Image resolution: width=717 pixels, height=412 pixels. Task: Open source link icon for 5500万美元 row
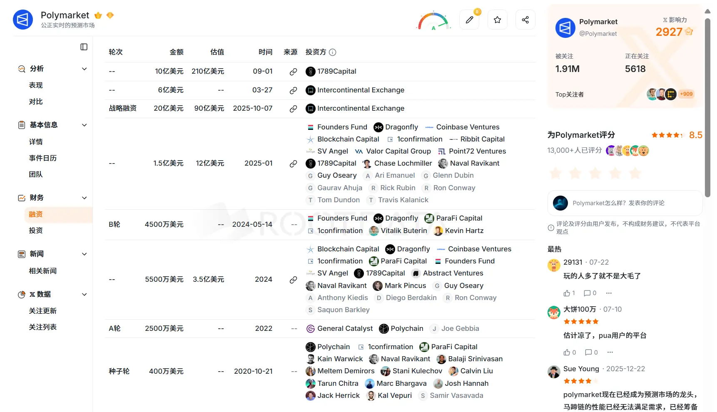pos(293,280)
